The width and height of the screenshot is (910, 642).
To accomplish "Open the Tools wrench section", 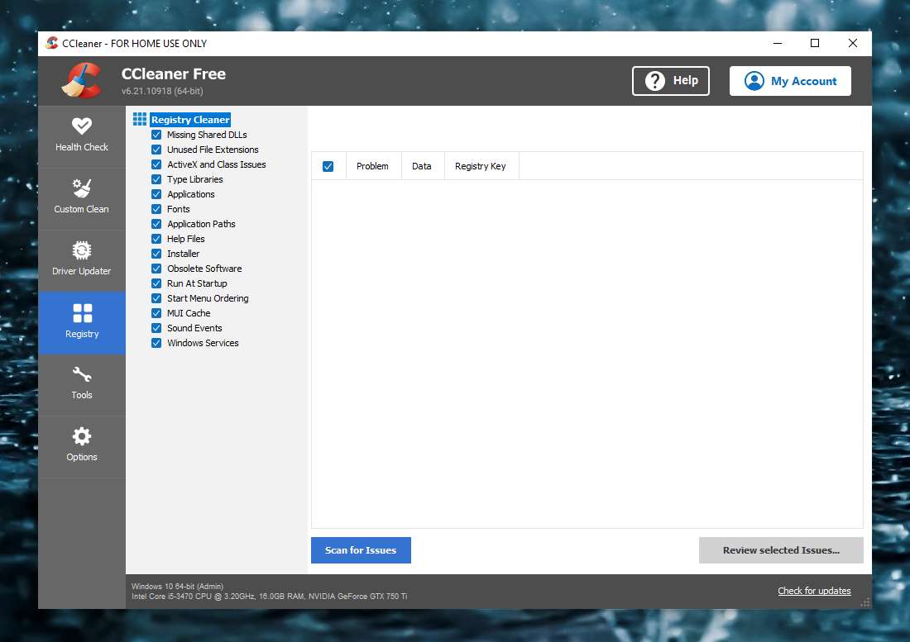I will point(82,384).
